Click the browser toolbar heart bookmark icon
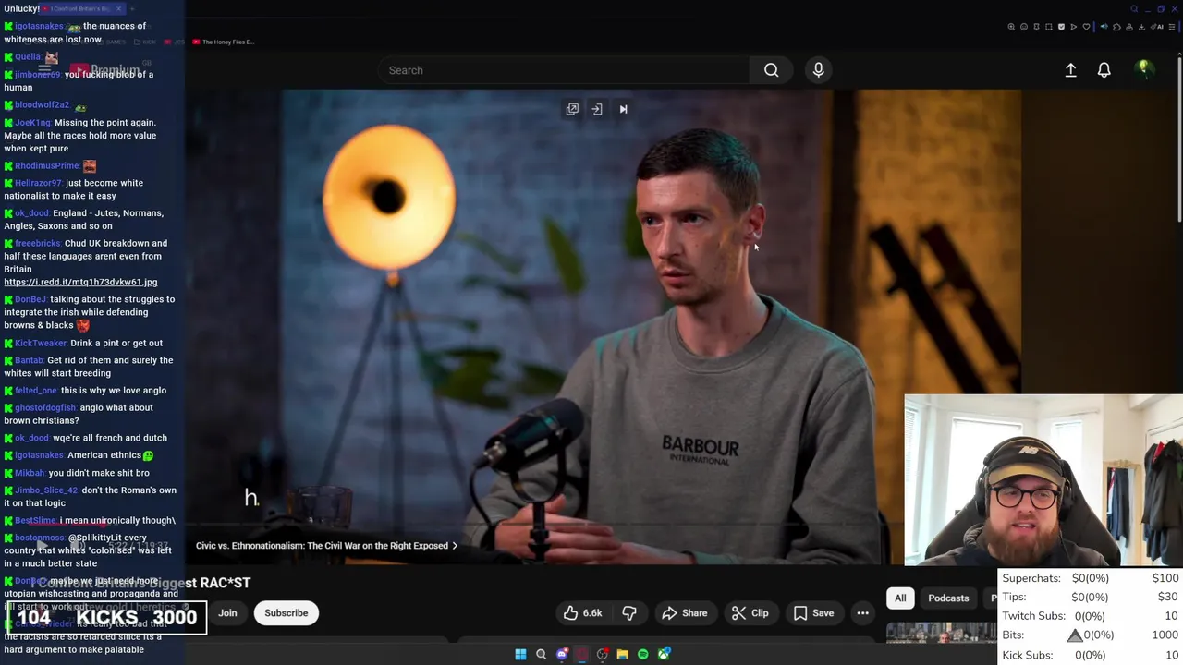The image size is (1183, 665). point(1086,27)
